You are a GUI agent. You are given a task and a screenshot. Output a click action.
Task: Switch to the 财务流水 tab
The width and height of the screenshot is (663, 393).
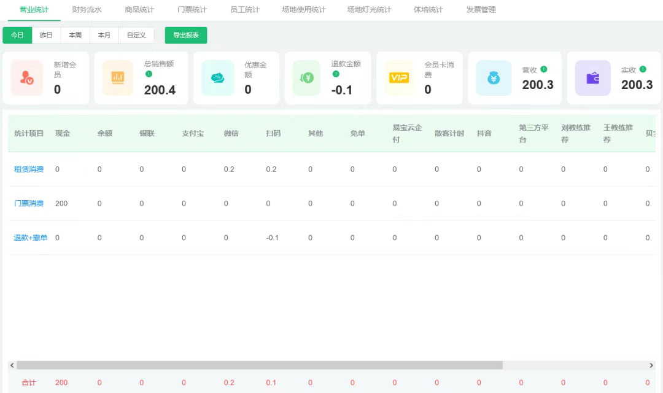pos(87,10)
